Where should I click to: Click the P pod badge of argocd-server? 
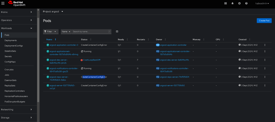click(x=48, y=85)
